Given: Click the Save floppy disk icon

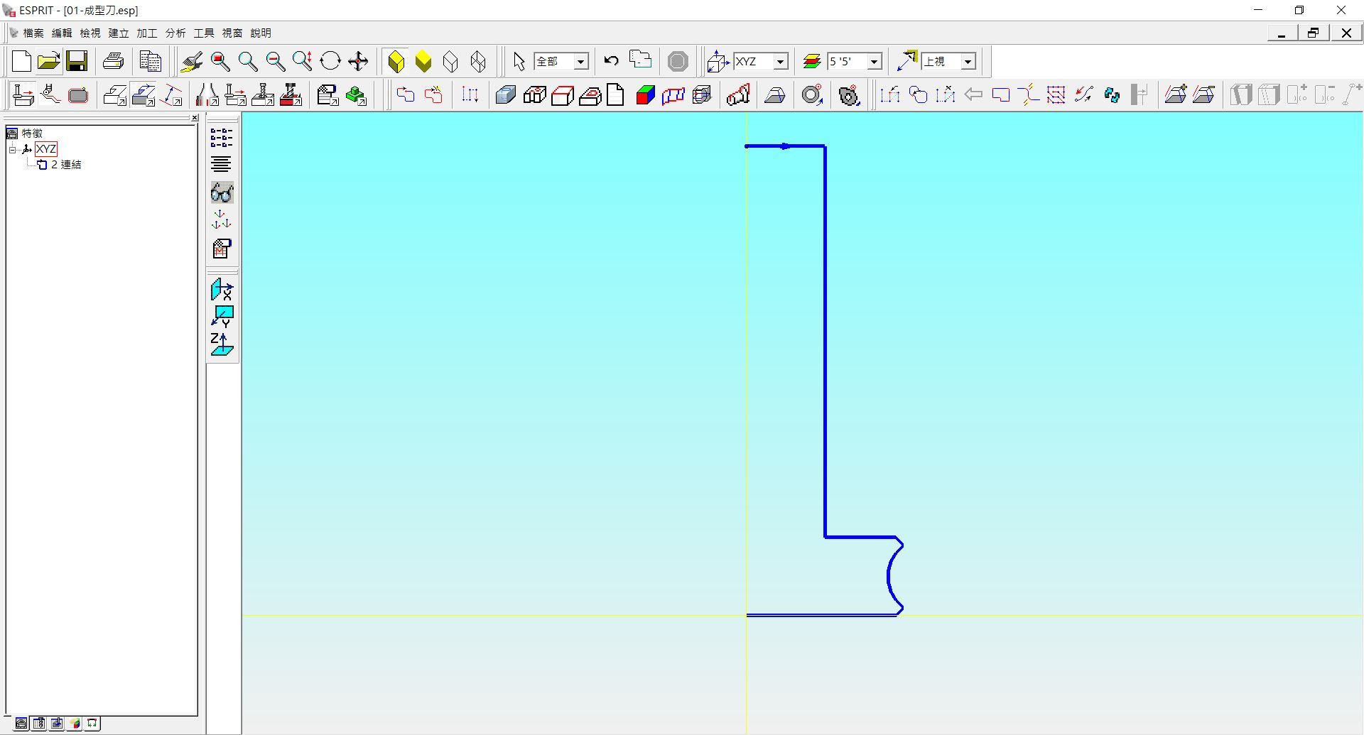Looking at the screenshot, I should point(77,62).
